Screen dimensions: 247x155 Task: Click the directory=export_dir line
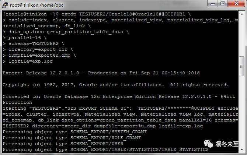coord(38,49)
